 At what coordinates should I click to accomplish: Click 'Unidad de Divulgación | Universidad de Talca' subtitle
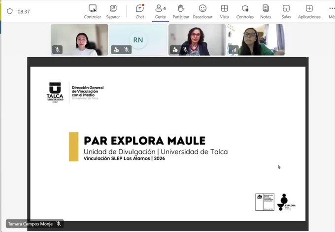tap(156, 152)
